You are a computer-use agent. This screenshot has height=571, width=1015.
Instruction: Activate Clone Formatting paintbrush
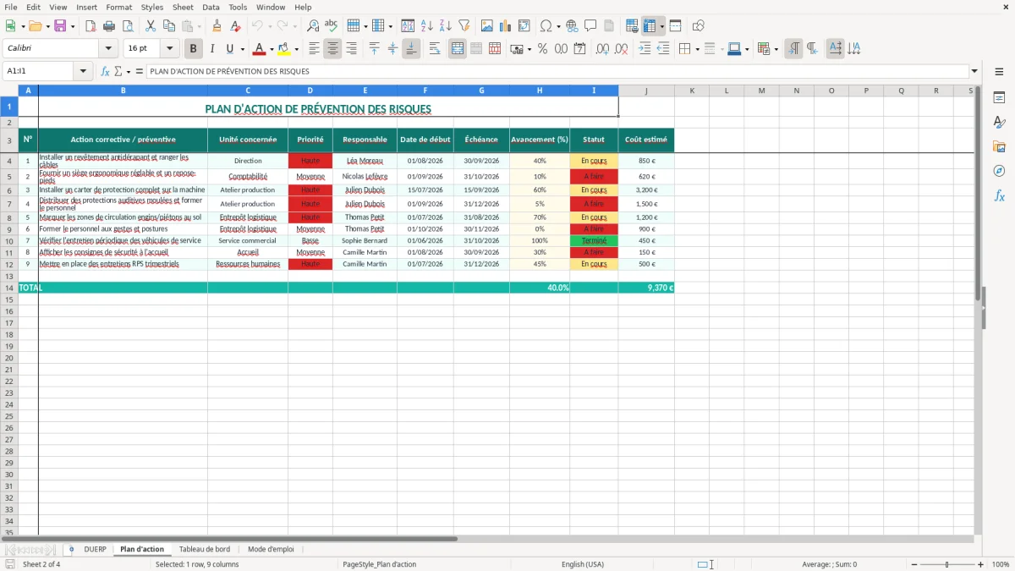[x=217, y=26]
